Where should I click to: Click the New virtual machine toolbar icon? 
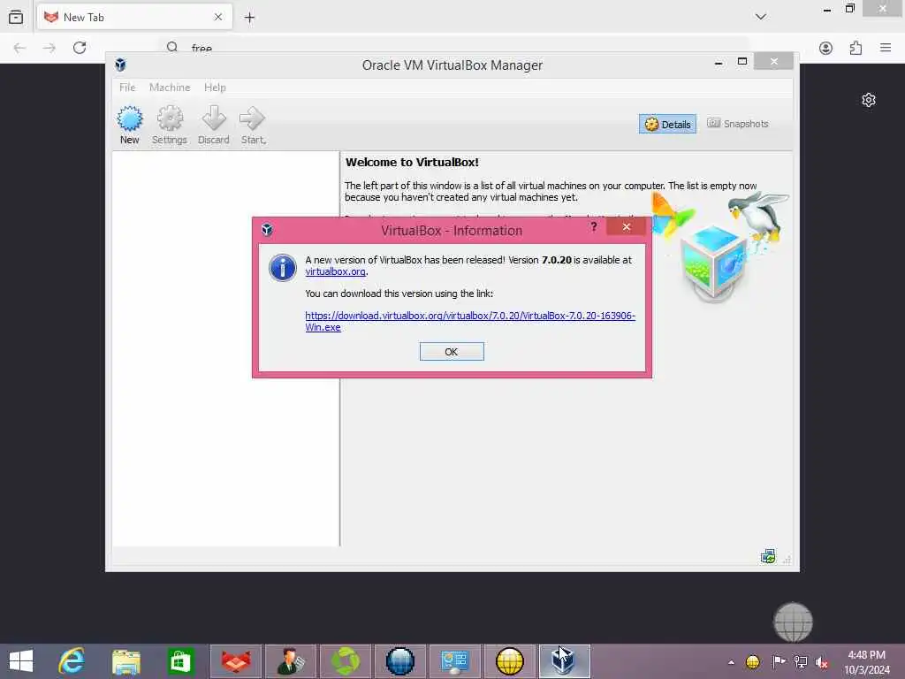point(129,125)
